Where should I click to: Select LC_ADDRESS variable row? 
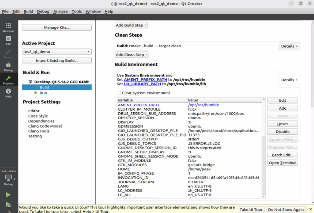[x=189, y=190]
